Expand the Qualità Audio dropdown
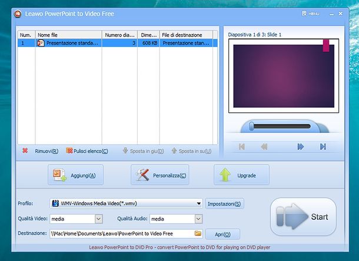359x261 pixels. click(198, 219)
